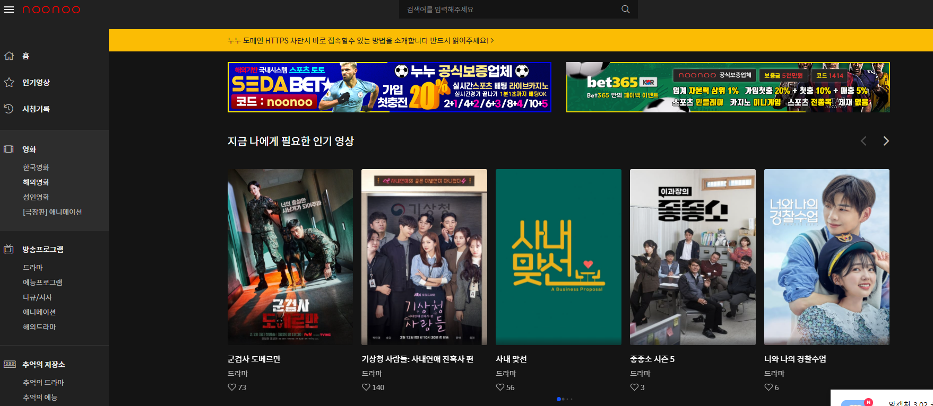Open 인기영상 menu item

(x=36, y=82)
